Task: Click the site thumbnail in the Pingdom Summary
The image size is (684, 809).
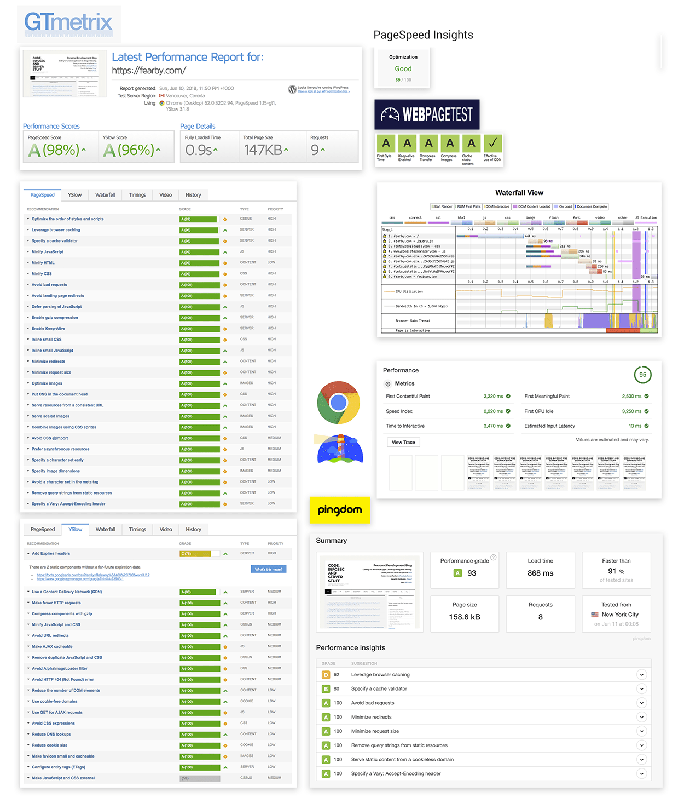Action: pos(370,592)
